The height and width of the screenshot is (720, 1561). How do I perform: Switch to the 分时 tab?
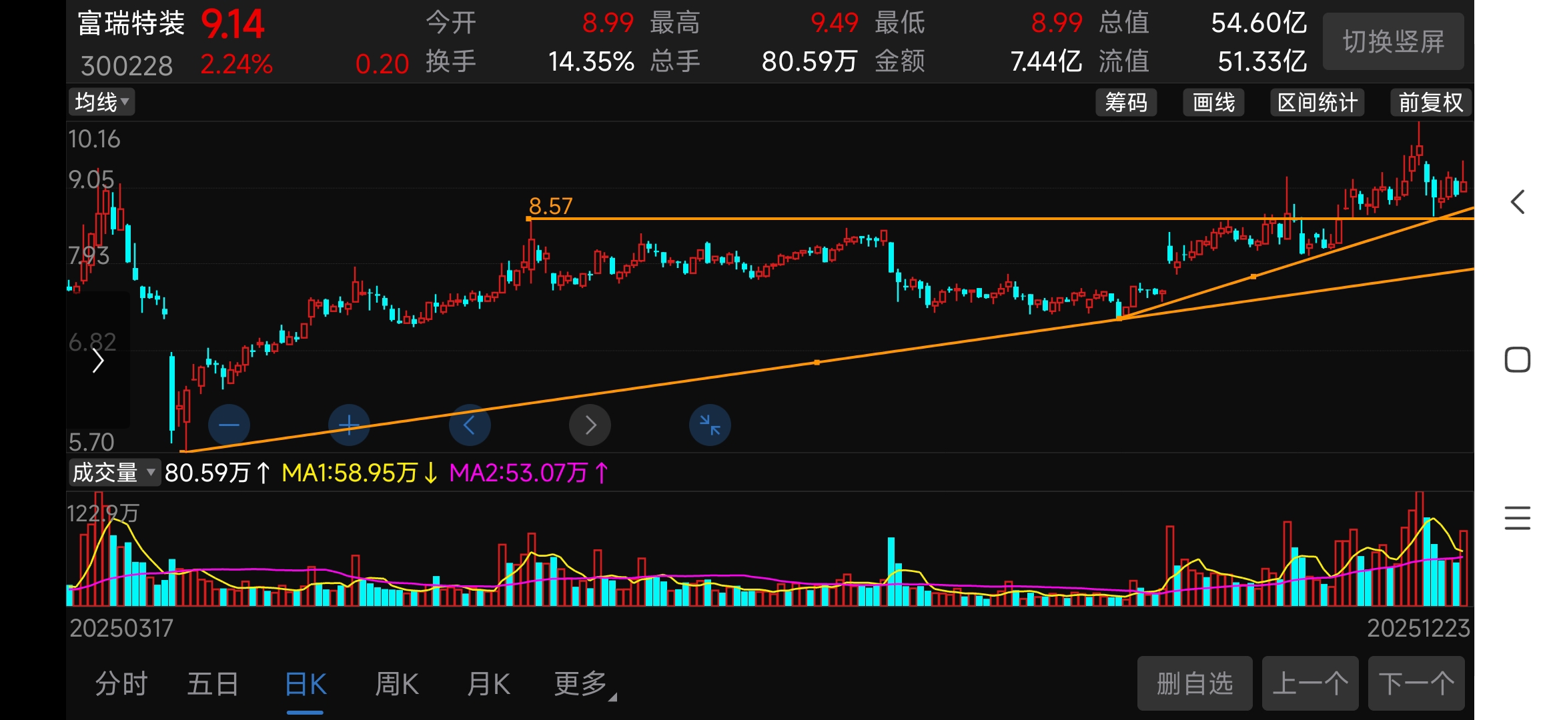click(121, 684)
